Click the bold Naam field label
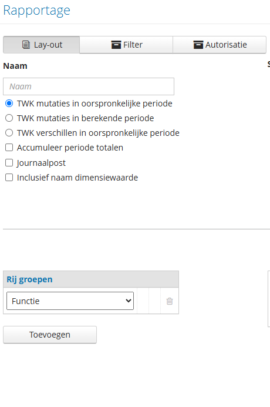The height and width of the screenshot is (407, 270). (15, 66)
